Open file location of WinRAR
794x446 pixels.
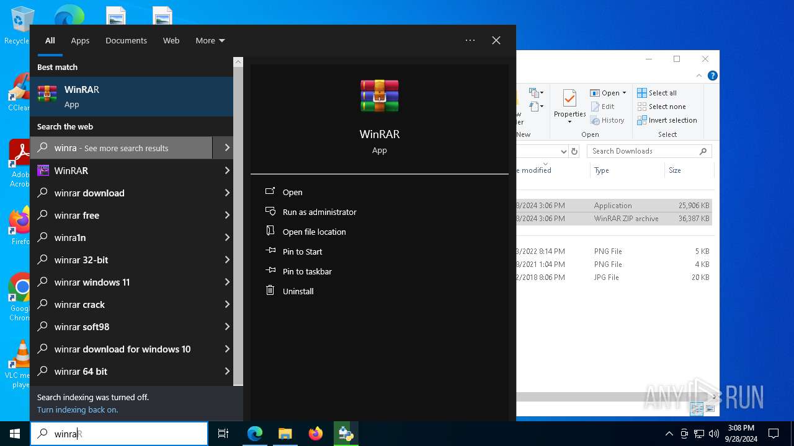tap(314, 232)
